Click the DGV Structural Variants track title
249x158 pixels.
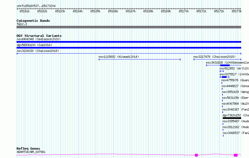[x=39, y=36]
